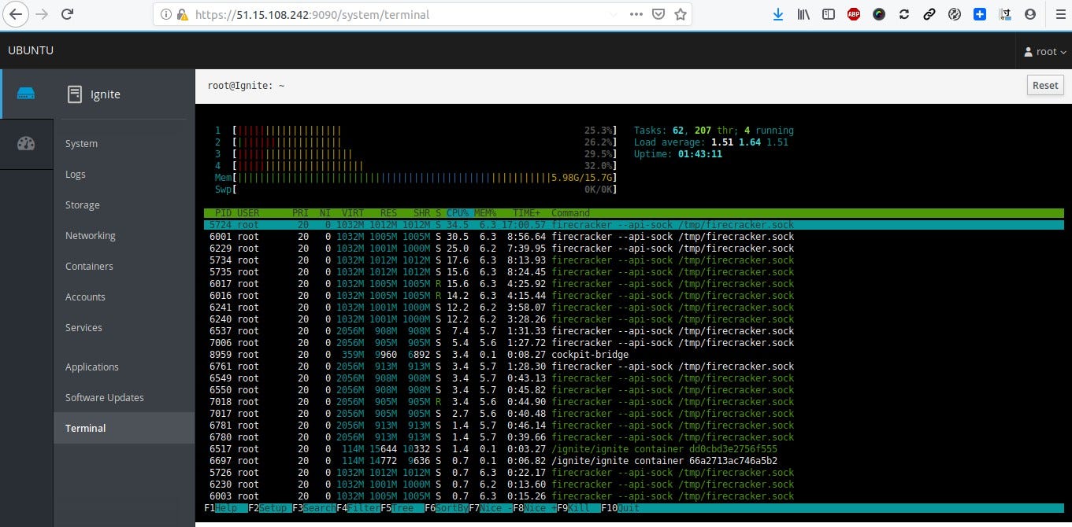Screen dimensions: 1072x527
Task: Sort by the CPU% column header
Action: click(x=458, y=213)
